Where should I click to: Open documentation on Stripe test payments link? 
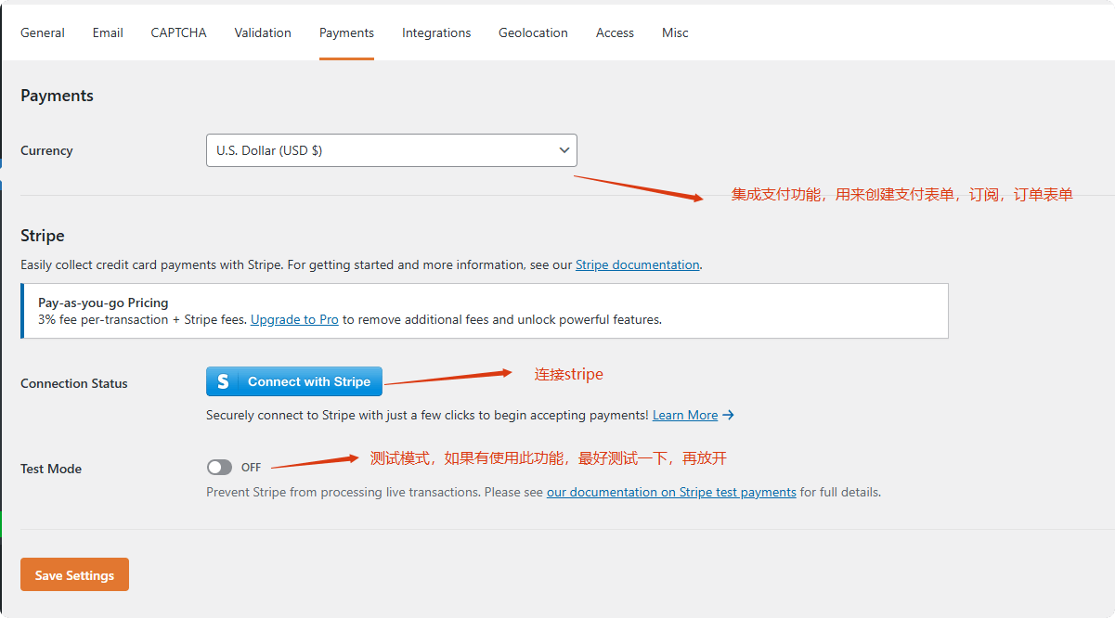[x=671, y=492]
